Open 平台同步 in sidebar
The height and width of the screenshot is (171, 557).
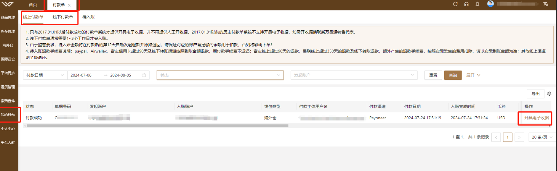click(x=8, y=73)
